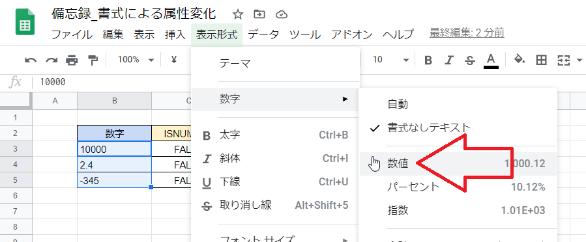The image size is (586, 242).
Task: Print the spreadsheet
Action: 72,60
